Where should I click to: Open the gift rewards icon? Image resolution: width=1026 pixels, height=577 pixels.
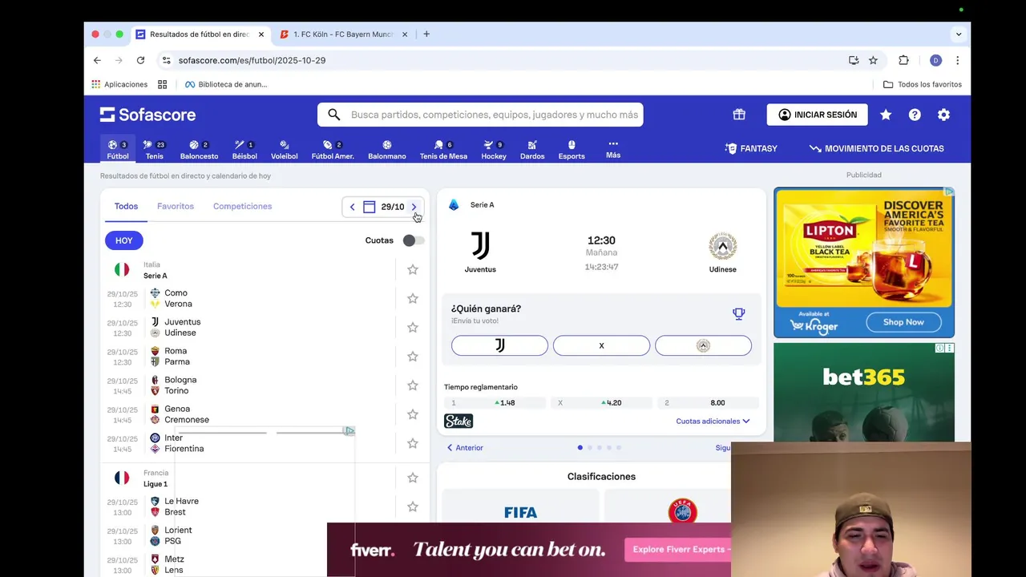point(739,115)
